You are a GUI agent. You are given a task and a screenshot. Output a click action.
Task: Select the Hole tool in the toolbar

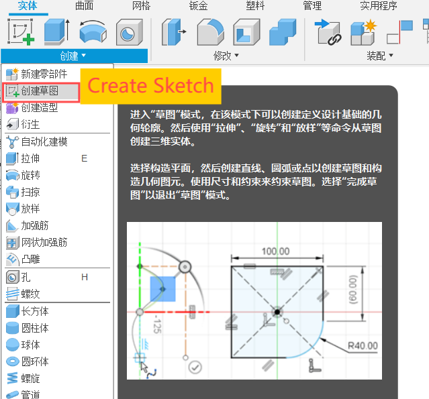click(x=130, y=32)
